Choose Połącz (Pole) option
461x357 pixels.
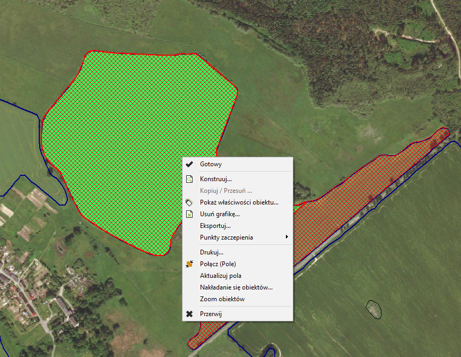click(238, 264)
